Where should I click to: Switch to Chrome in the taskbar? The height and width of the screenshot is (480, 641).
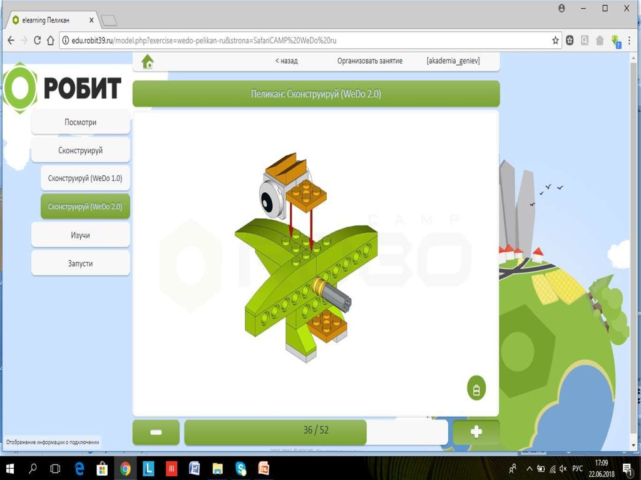point(125,469)
